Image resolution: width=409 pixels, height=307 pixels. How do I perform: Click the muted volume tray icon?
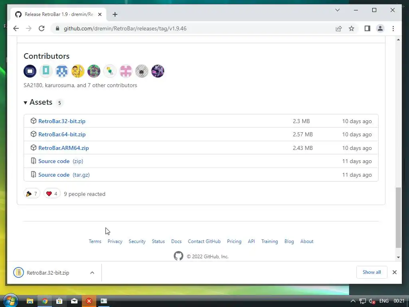[x=372, y=301]
